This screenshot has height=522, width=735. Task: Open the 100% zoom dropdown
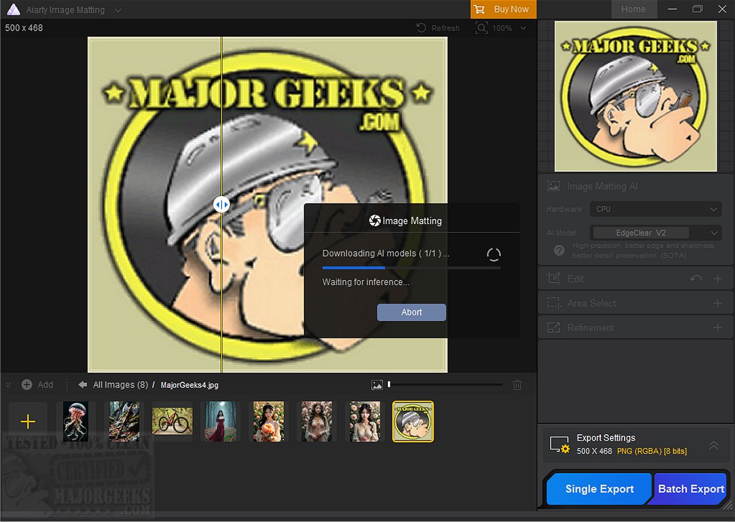click(523, 28)
